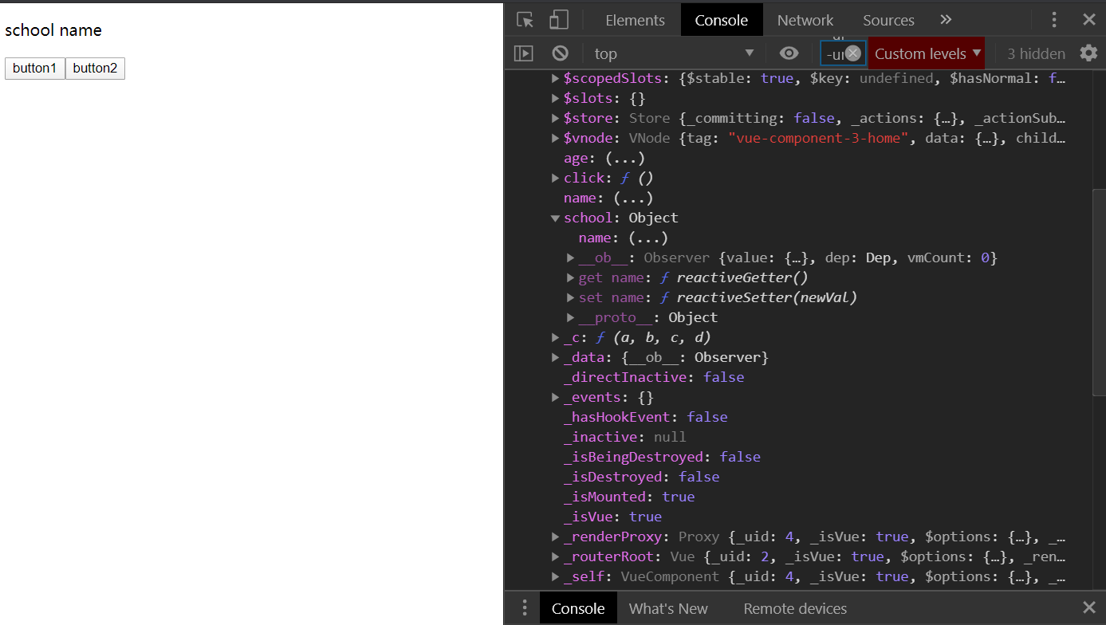Invoke the school name (...) getter
This screenshot has width=1106, height=625.
[x=647, y=238]
